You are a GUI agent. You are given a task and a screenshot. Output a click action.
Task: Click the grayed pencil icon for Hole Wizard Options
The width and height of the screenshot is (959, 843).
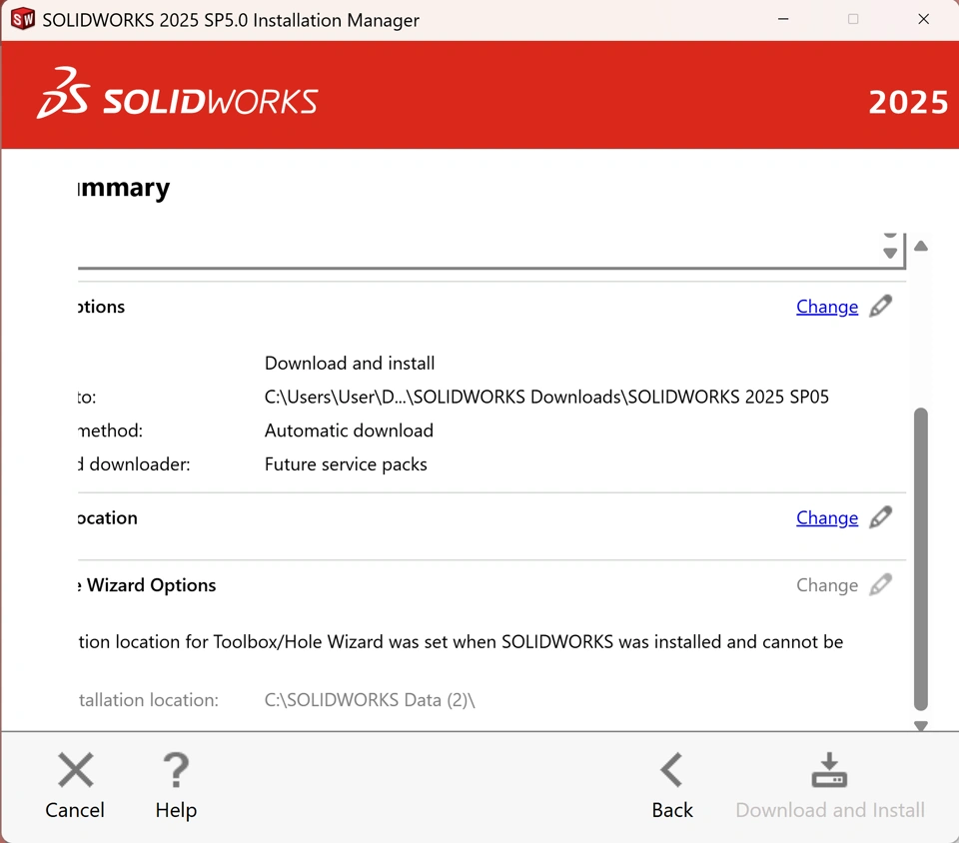pos(880,585)
